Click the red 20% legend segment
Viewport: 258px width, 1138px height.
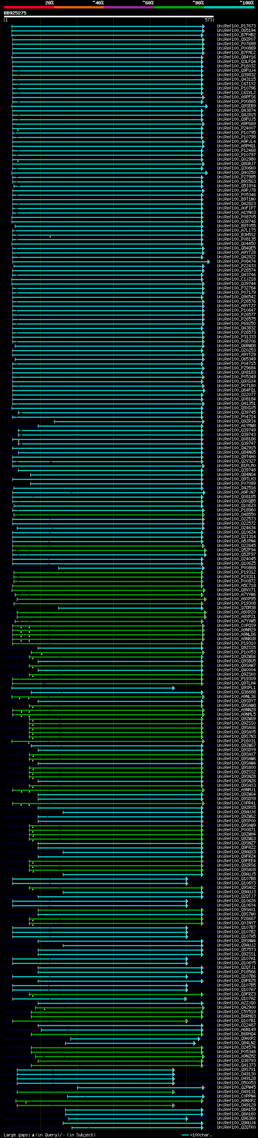(29, 7)
